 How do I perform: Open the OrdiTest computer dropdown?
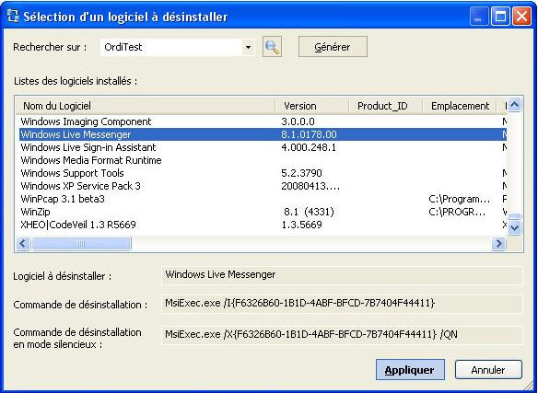click(248, 47)
